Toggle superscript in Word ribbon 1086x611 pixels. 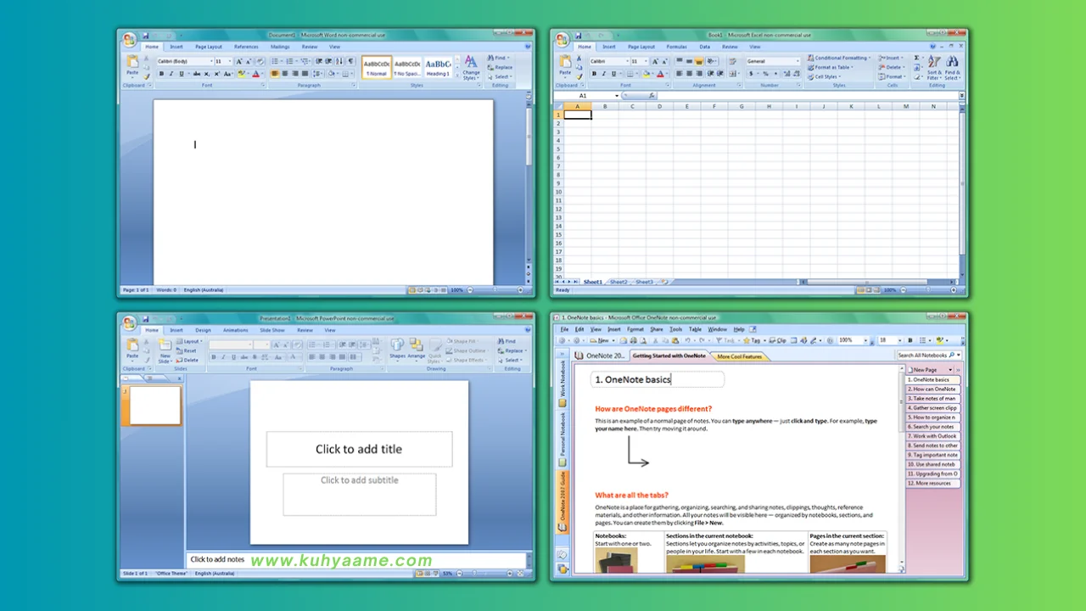coord(217,74)
